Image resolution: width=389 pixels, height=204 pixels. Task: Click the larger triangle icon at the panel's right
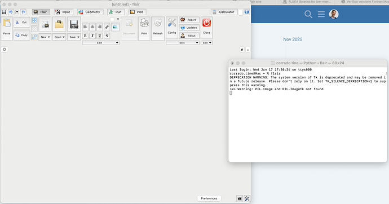tap(242, 50)
